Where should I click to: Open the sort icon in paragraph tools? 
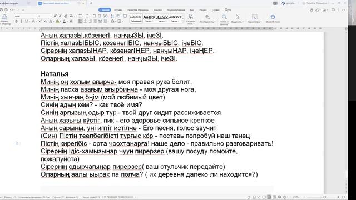click(112, 16)
